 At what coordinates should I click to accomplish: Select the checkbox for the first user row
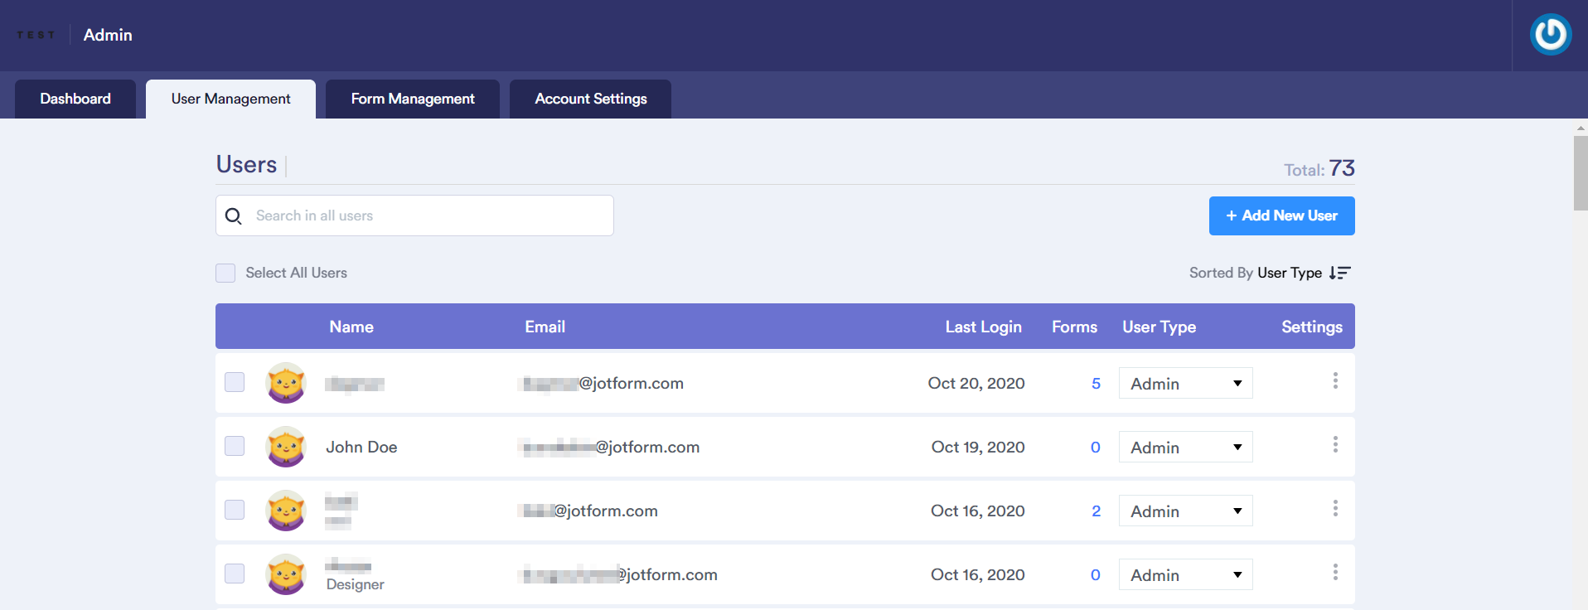click(x=235, y=382)
